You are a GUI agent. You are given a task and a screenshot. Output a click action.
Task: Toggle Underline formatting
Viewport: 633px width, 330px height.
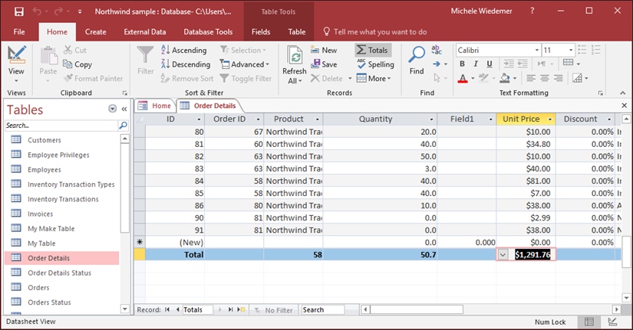490,64
